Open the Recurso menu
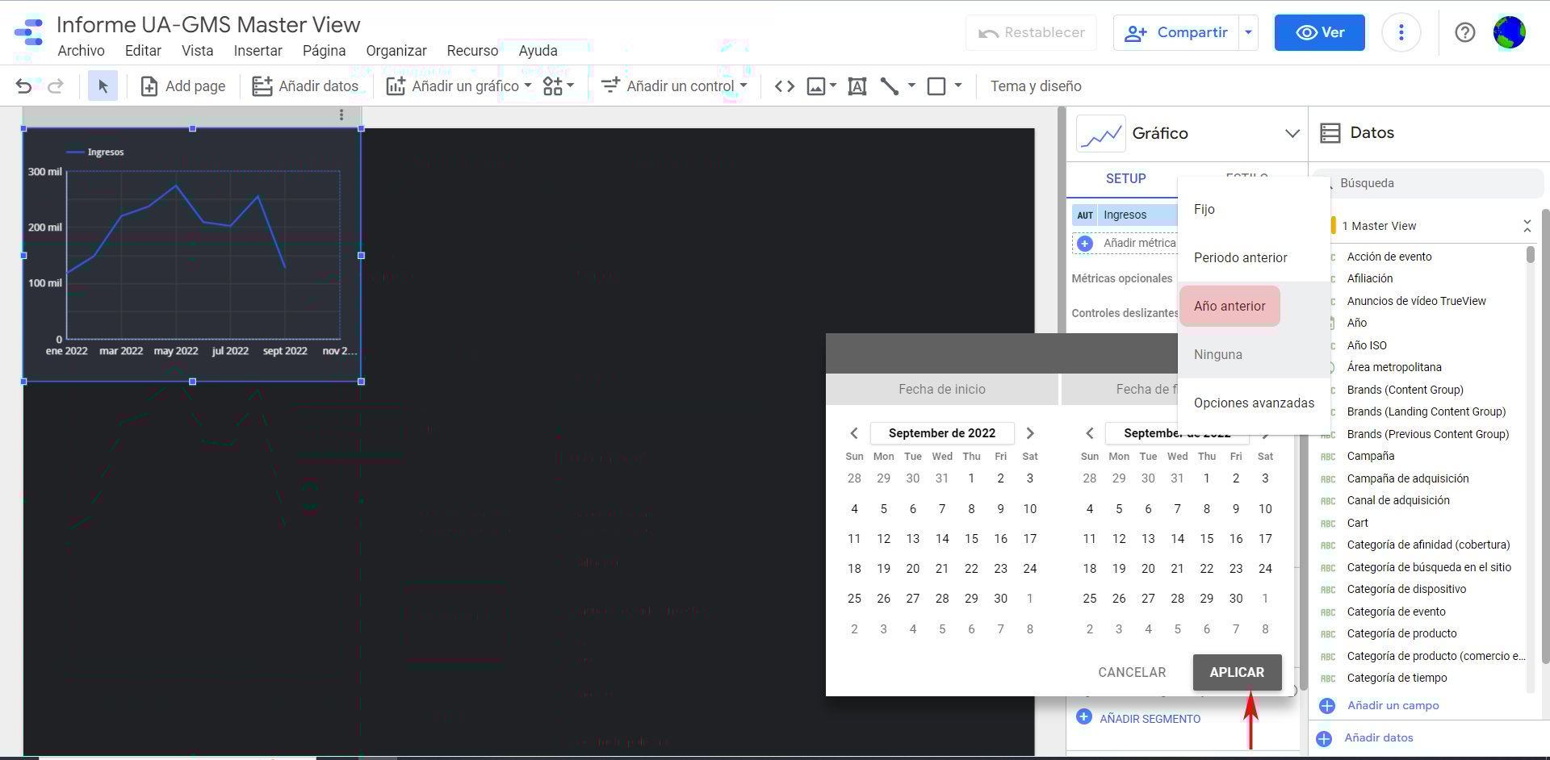Image resolution: width=1550 pixels, height=760 pixels. (472, 51)
